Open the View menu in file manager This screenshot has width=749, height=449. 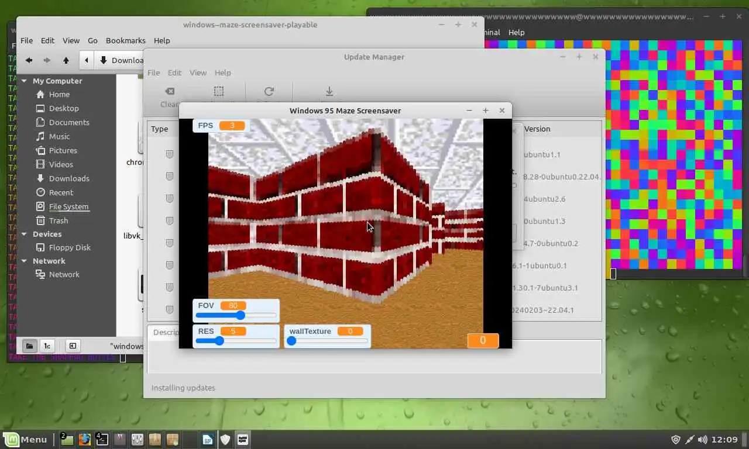point(71,40)
